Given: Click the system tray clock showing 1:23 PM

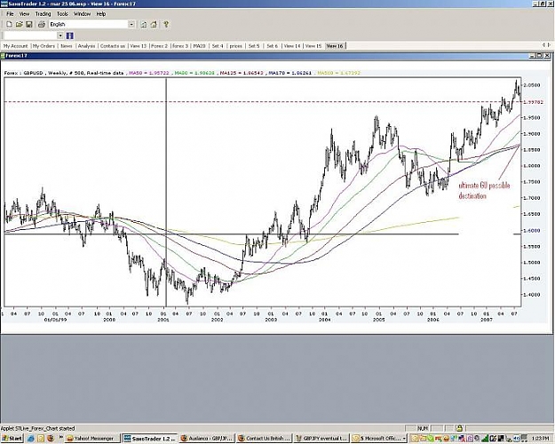Looking at the screenshot, I should coord(540,439).
